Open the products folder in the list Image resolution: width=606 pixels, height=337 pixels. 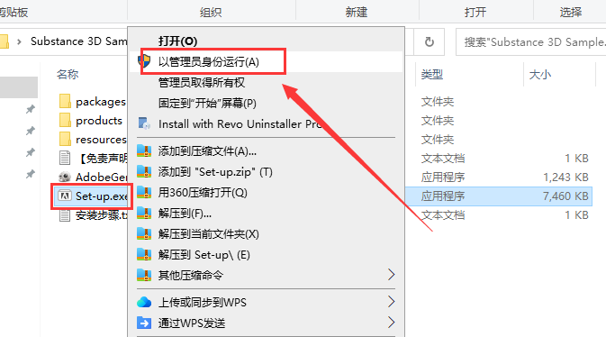point(98,121)
